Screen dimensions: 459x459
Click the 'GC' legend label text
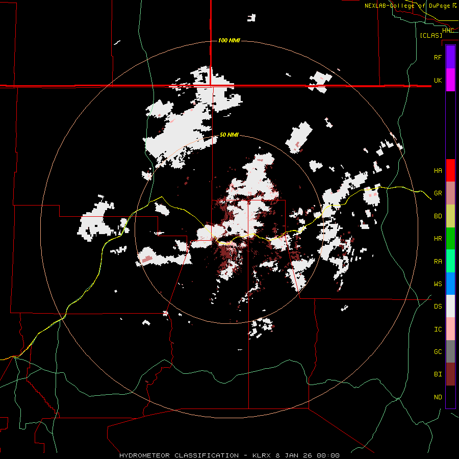pos(438,352)
